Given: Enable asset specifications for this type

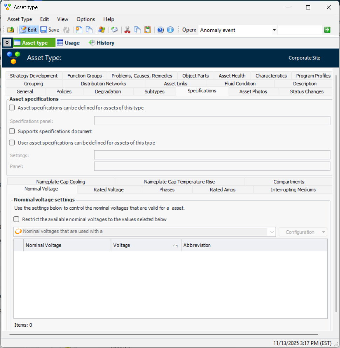Looking at the screenshot, I should [12, 108].
